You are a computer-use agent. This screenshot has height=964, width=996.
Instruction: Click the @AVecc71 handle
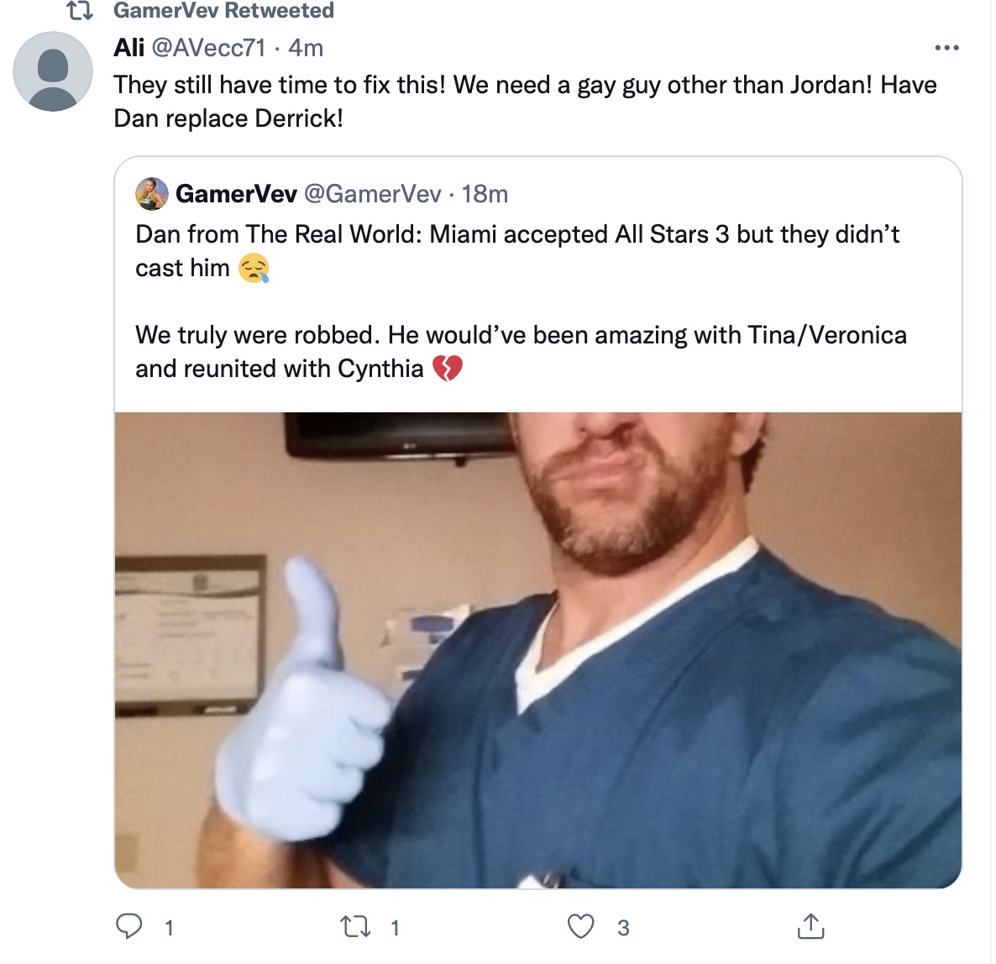point(208,48)
